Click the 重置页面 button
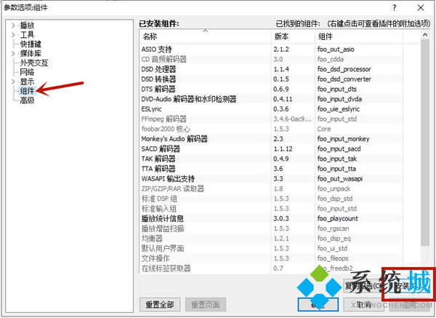The width and height of the screenshot is (436, 318). click(206, 305)
